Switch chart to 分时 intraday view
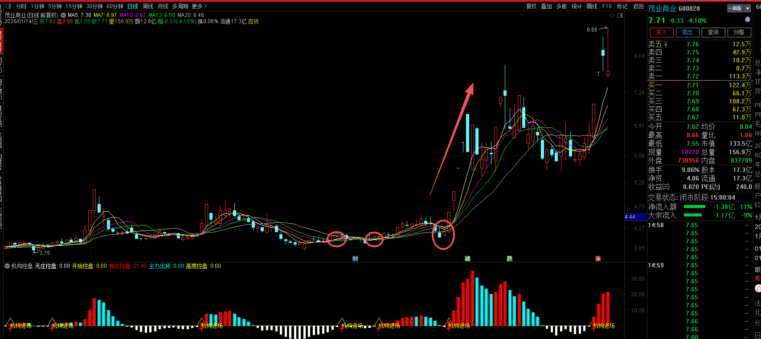The image size is (761, 339). [x=21, y=6]
